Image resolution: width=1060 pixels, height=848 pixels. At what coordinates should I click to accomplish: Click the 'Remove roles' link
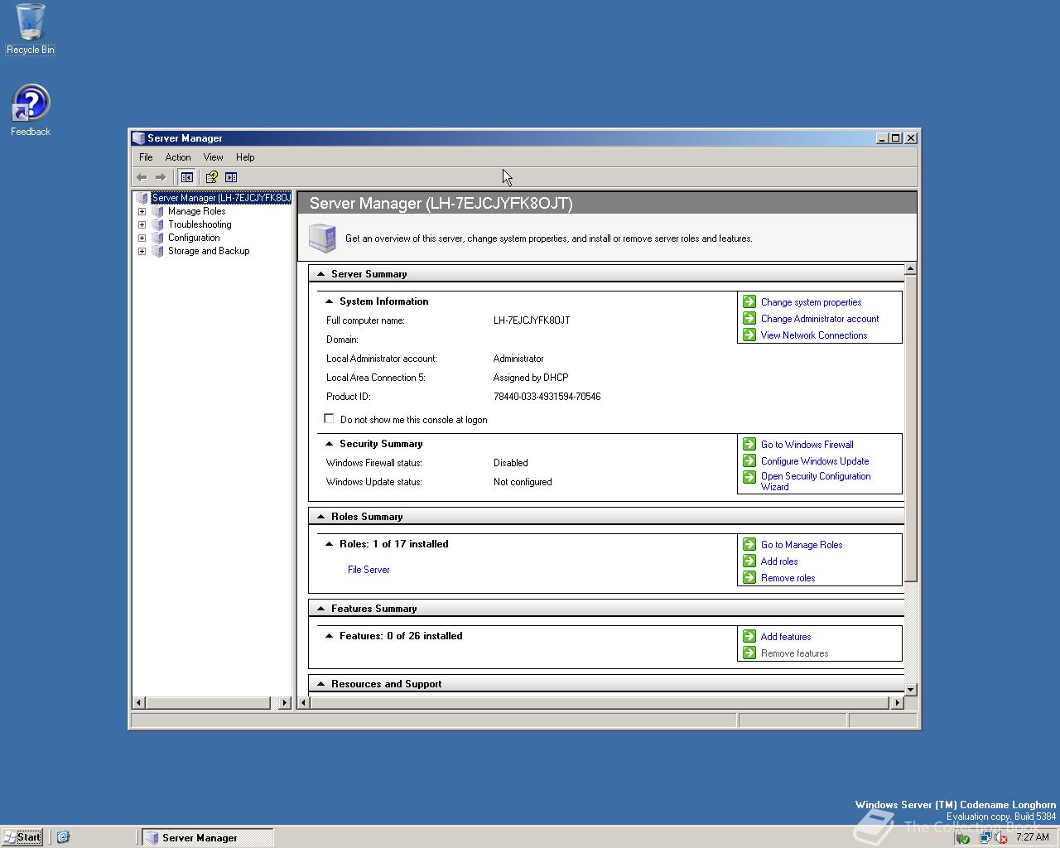[788, 578]
